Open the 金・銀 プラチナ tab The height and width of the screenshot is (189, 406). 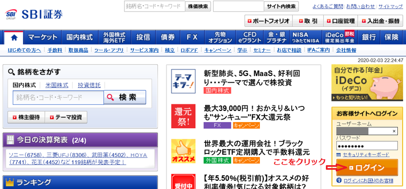(277, 37)
